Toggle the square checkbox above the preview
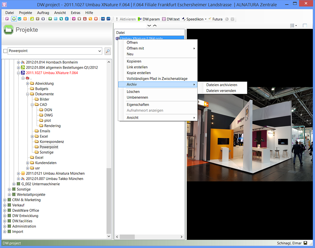 pyautogui.click(x=305, y=25)
